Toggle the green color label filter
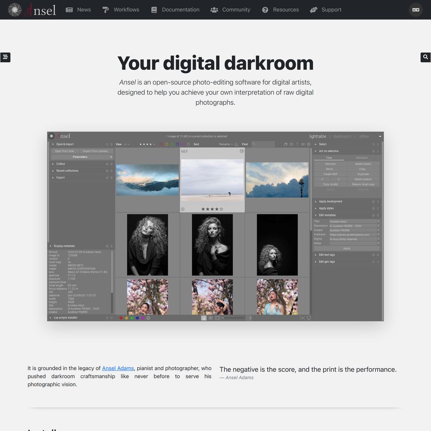The image size is (431, 431). pyautogui.click(x=172, y=144)
